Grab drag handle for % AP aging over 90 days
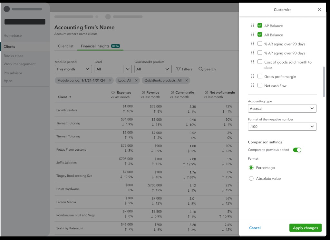The height and width of the screenshot is (240, 330). [x=252, y=53]
